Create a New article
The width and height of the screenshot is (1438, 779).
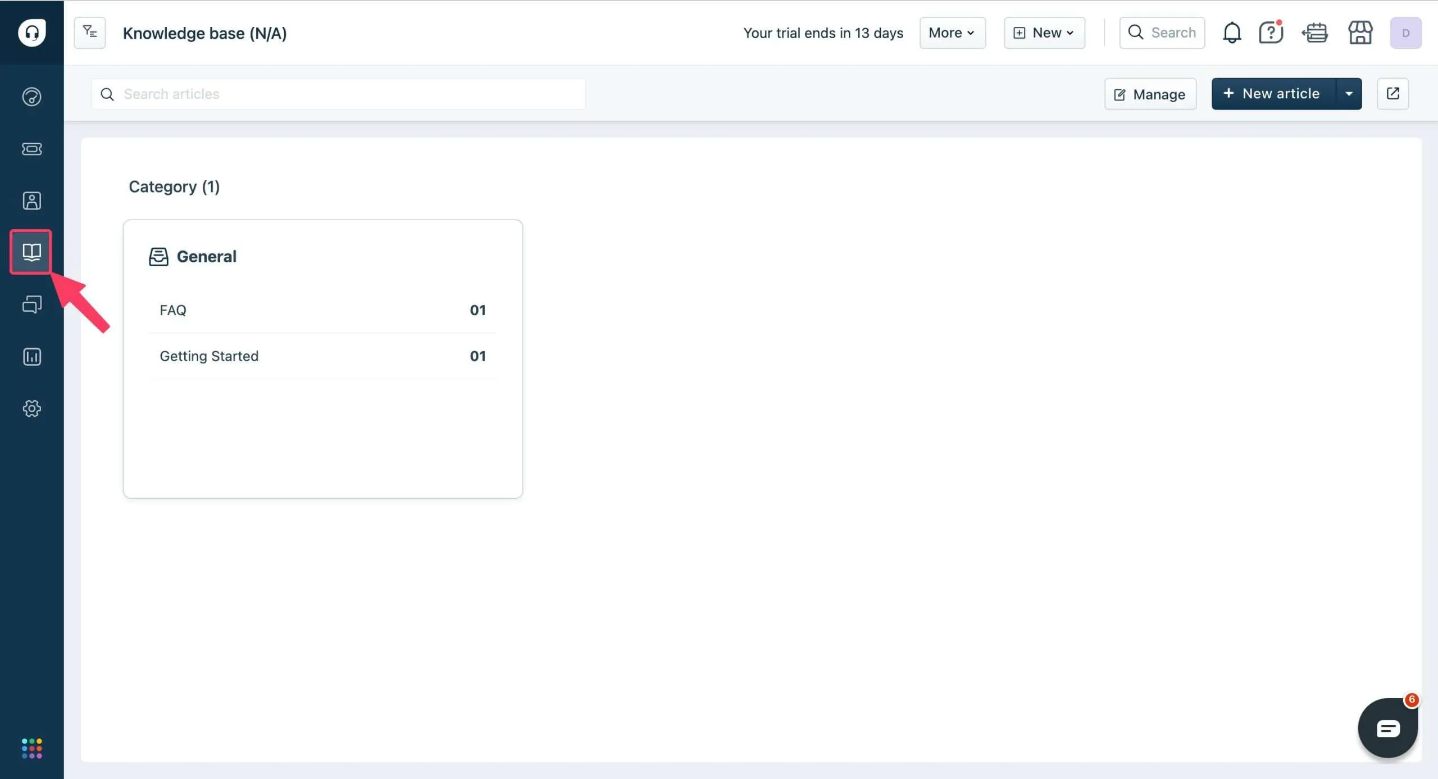click(x=1273, y=94)
